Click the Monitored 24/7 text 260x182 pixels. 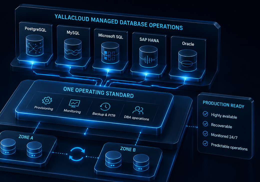[x=224, y=136]
